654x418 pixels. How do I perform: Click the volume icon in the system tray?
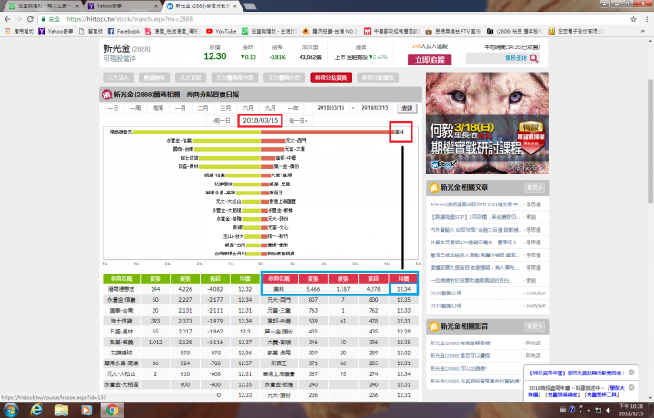609,410
